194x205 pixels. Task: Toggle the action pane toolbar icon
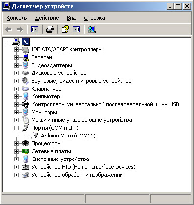(76, 29)
